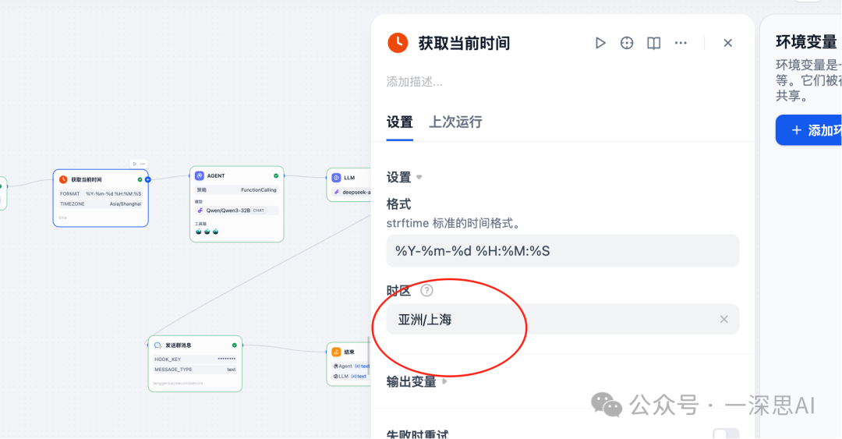Click the HOOK_KEY row
The width and height of the screenshot is (842, 439).
tap(195, 359)
